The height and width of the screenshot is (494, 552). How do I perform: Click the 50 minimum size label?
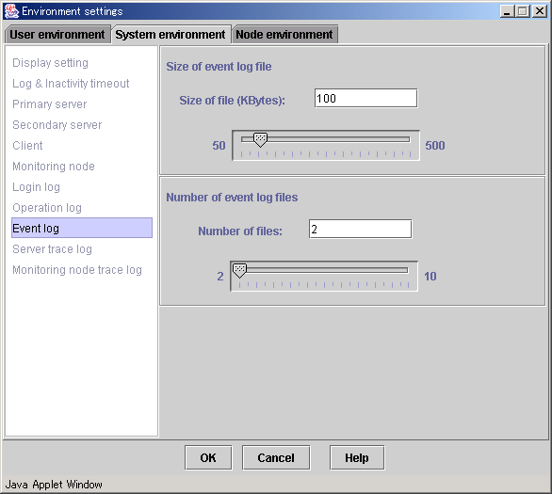pyautogui.click(x=219, y=146)
